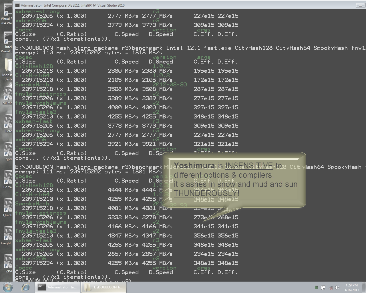366x293 pixels.
Task: Click the '287e15' C.Eff. value
Action: tap(204, 89)
